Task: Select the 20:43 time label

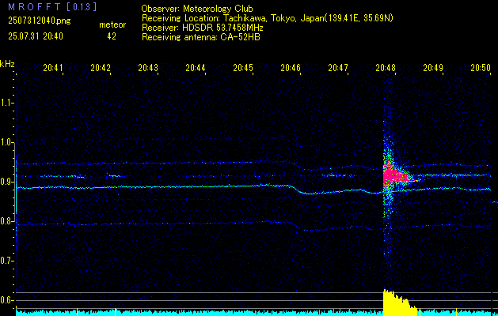Action: tap(148, 69)
